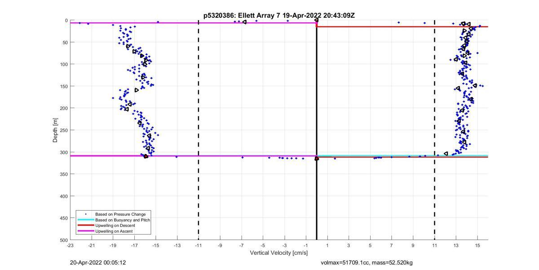Click the dashed vertical line at 11 cm/s
Screen dimensions: 539x270
[x=434, y=130]
